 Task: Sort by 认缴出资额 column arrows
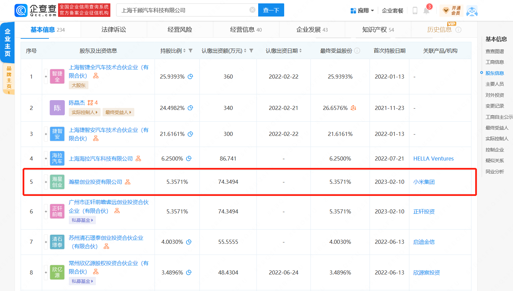click(245, 51)
